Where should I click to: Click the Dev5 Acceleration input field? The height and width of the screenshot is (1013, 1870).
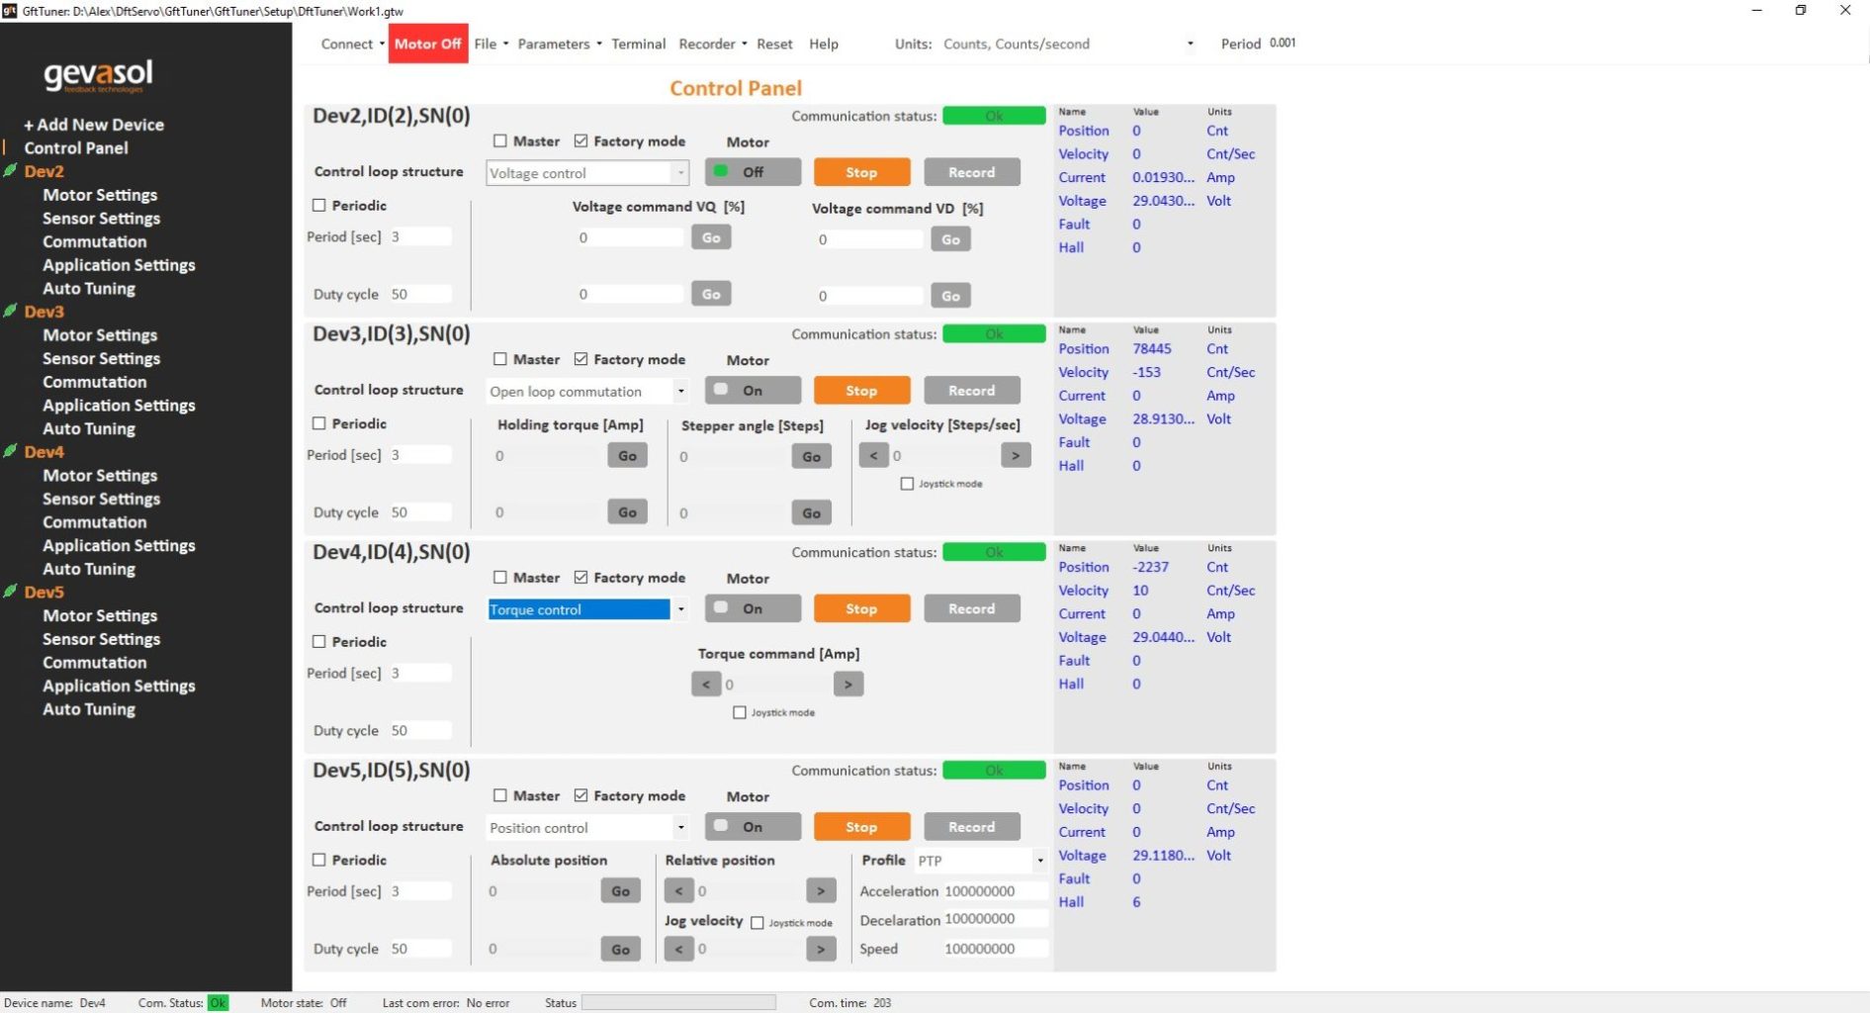(993, 891)
